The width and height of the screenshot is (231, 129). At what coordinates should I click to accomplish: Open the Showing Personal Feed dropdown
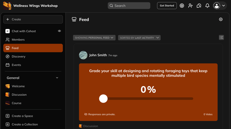(94, 38)
